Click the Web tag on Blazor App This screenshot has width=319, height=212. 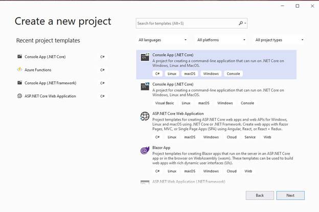[x=248, y=171]
